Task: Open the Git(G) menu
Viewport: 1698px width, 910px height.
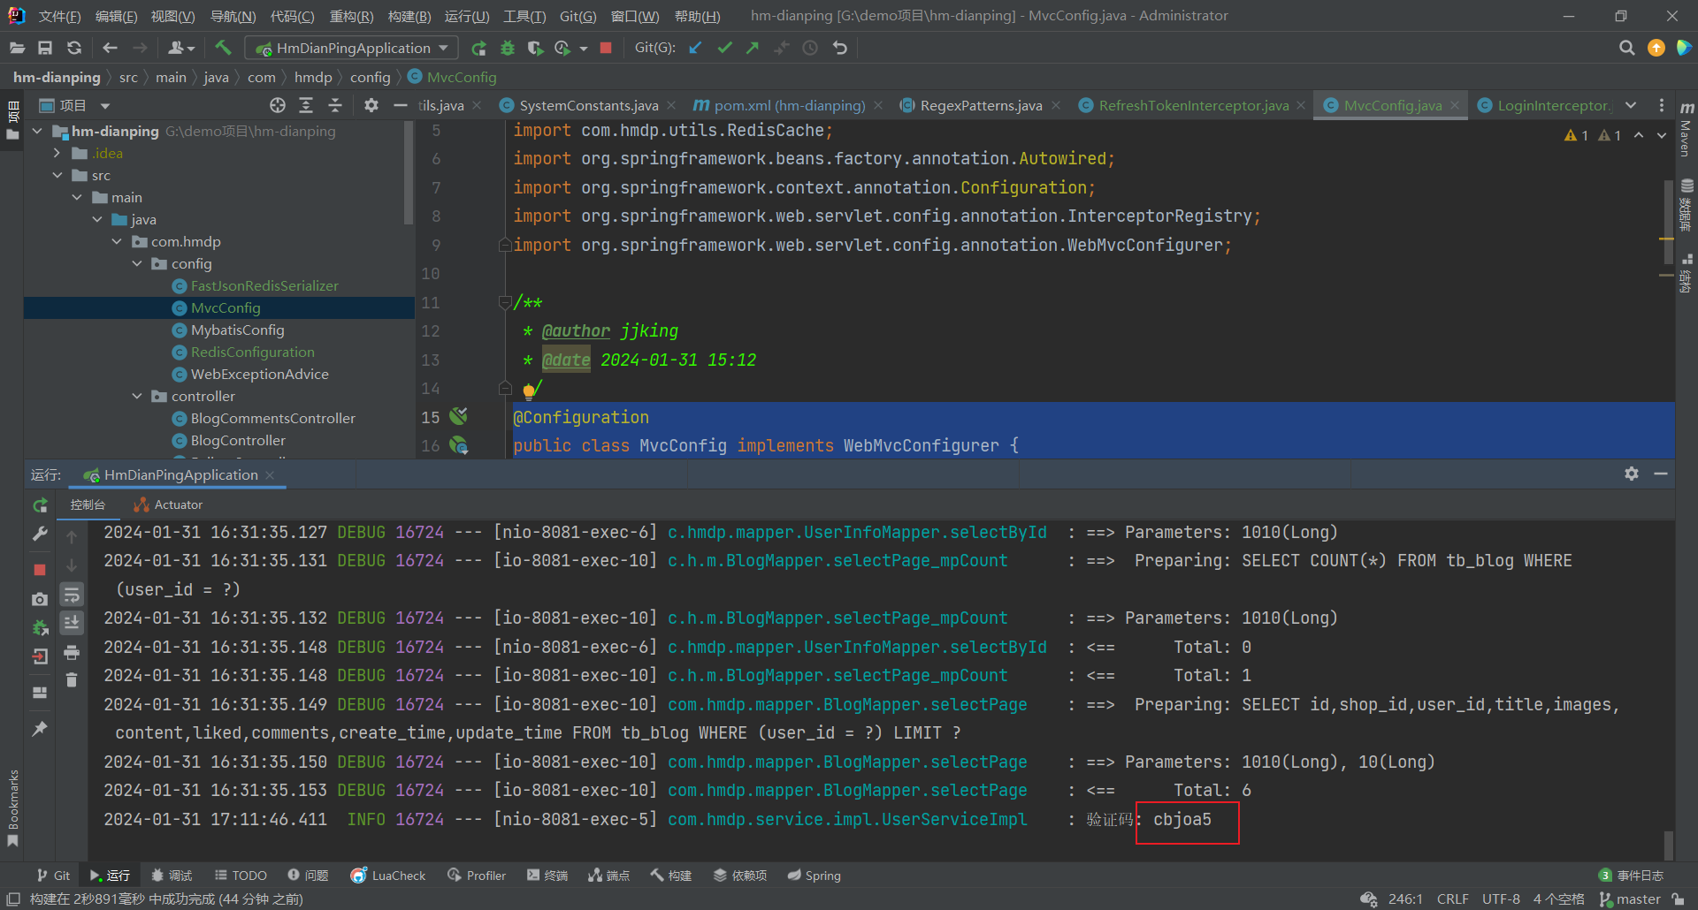Action: pos(577,16)
